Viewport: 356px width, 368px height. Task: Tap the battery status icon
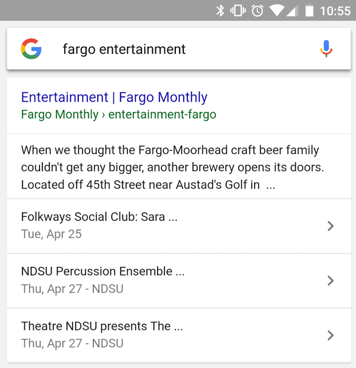tap(309, 11)
